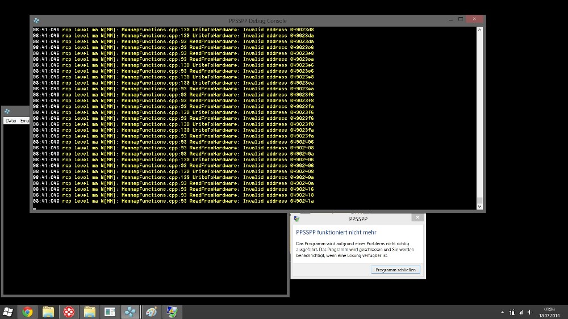Click the red circular app taskbar icon
Image resolution: width=568 pixels, height=319 pixels.
coord(69,312)
